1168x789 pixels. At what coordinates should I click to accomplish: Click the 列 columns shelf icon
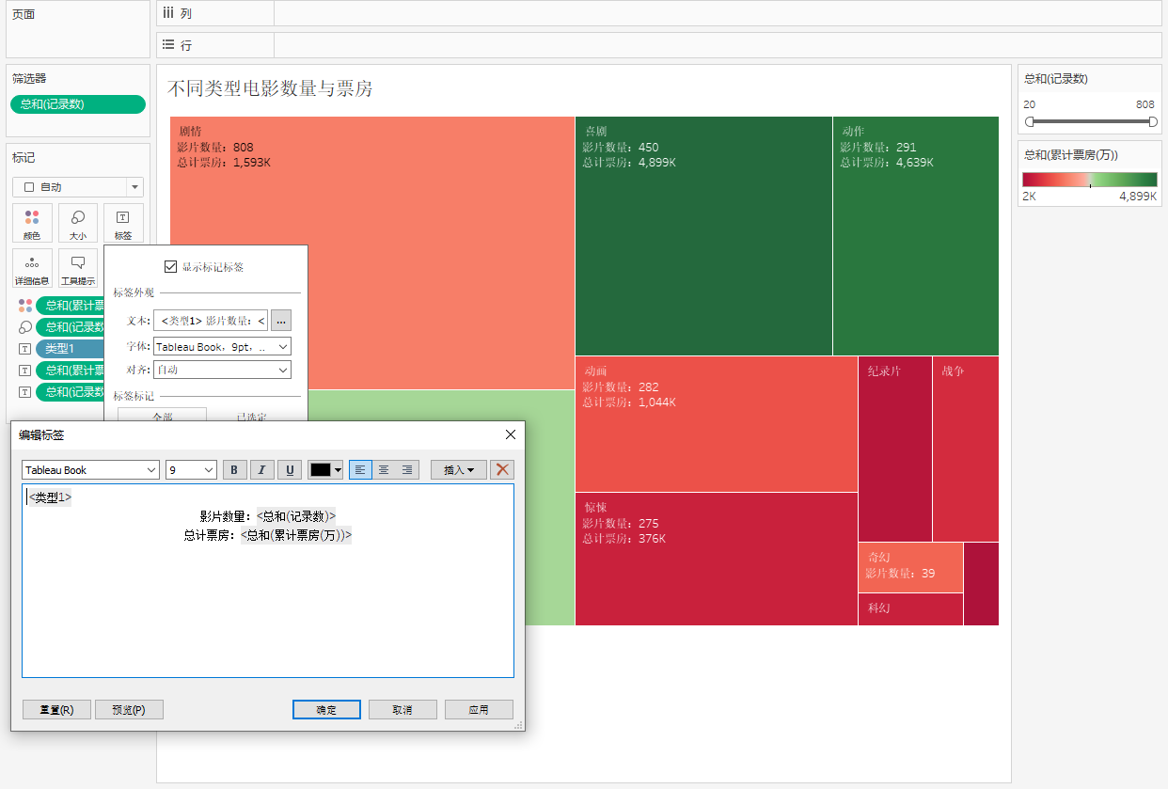click(x=168, y=13)
